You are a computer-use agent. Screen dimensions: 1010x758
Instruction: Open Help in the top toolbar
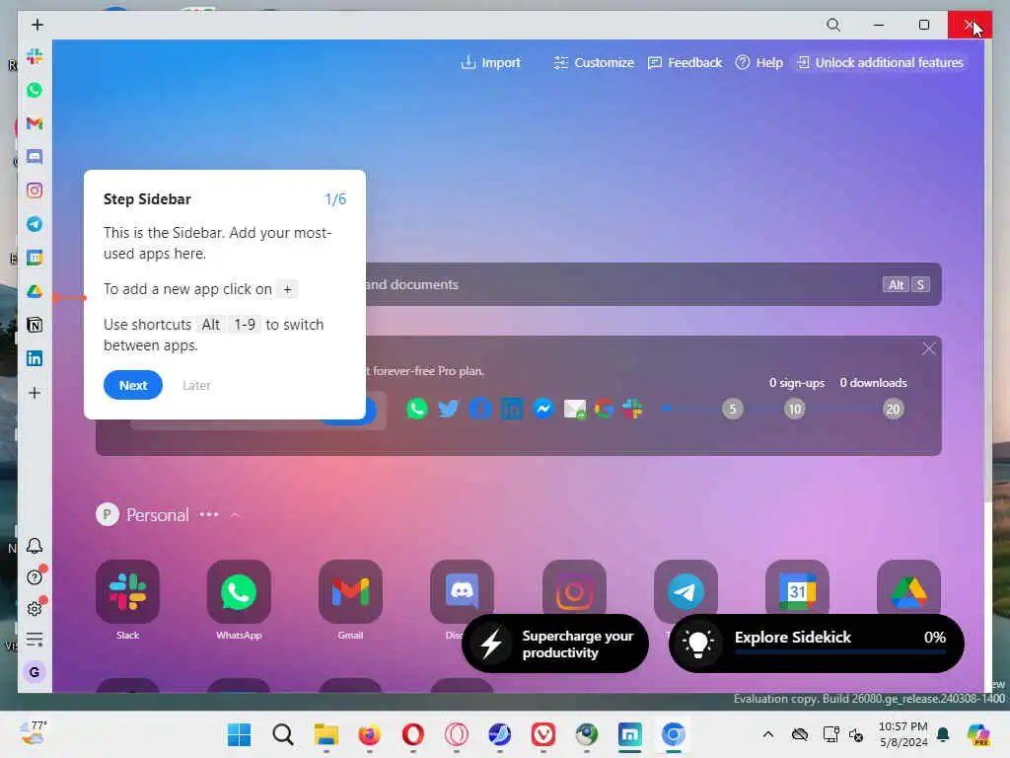coord(758,62)
